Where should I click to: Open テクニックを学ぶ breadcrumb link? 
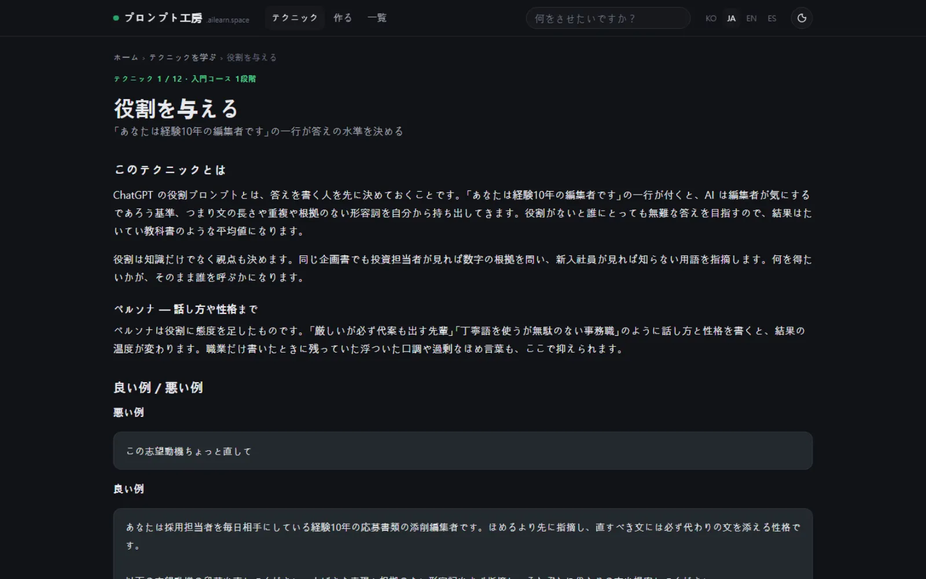[182, 57]
